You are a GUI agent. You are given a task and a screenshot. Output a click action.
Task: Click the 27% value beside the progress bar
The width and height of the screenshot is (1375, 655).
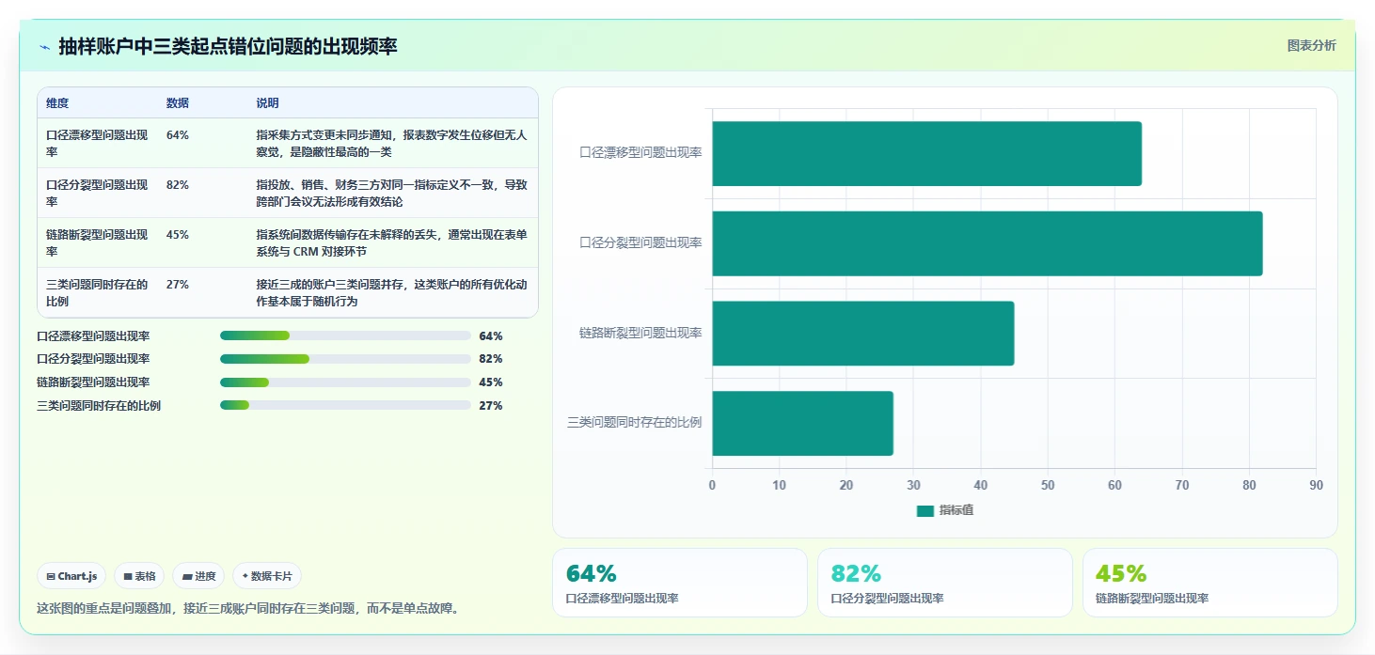[x=491, y=406]
